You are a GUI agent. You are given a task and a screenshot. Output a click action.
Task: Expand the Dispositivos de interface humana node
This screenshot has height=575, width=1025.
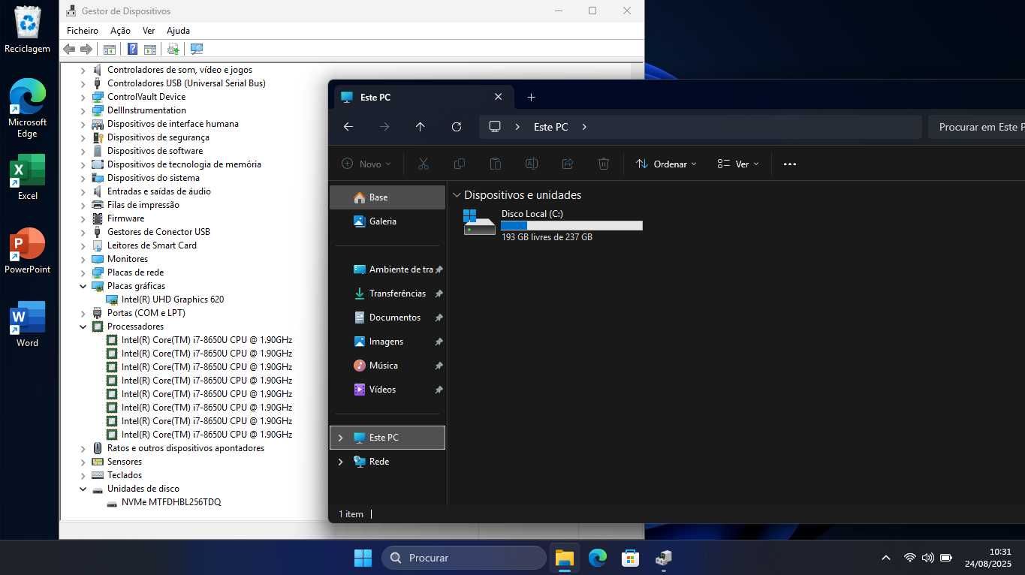[83, 124]
